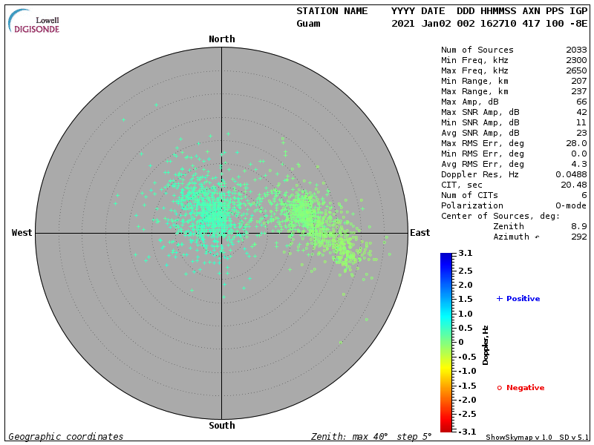Click the Doppler, Hz axis label
The image size is (594, 445).
point(486,345)
